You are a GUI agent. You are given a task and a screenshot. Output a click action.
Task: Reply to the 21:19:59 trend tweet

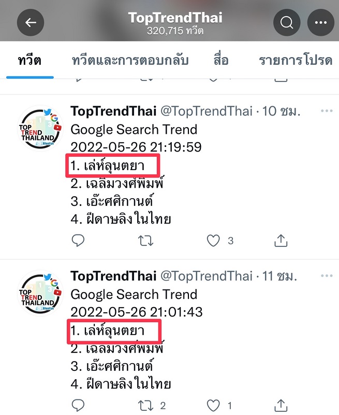[x=78, y=240]
